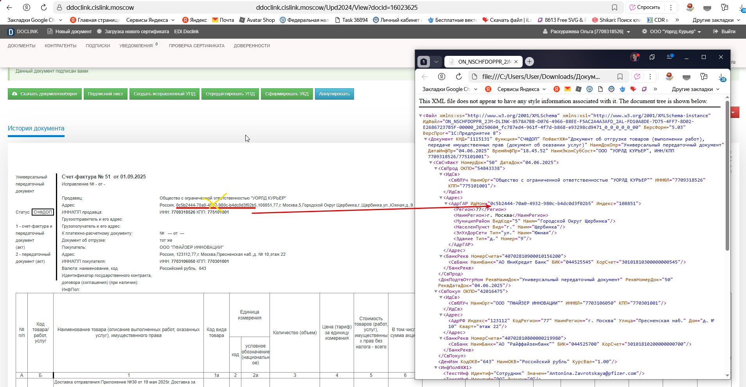Click the Спросить assistant button
The image size is (746, 387).
click(644, 7)
